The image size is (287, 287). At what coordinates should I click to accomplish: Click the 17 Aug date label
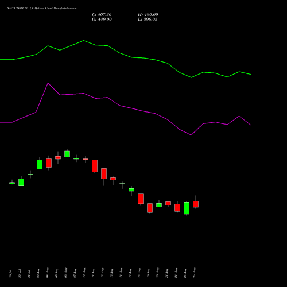click(x=130, y=273)
